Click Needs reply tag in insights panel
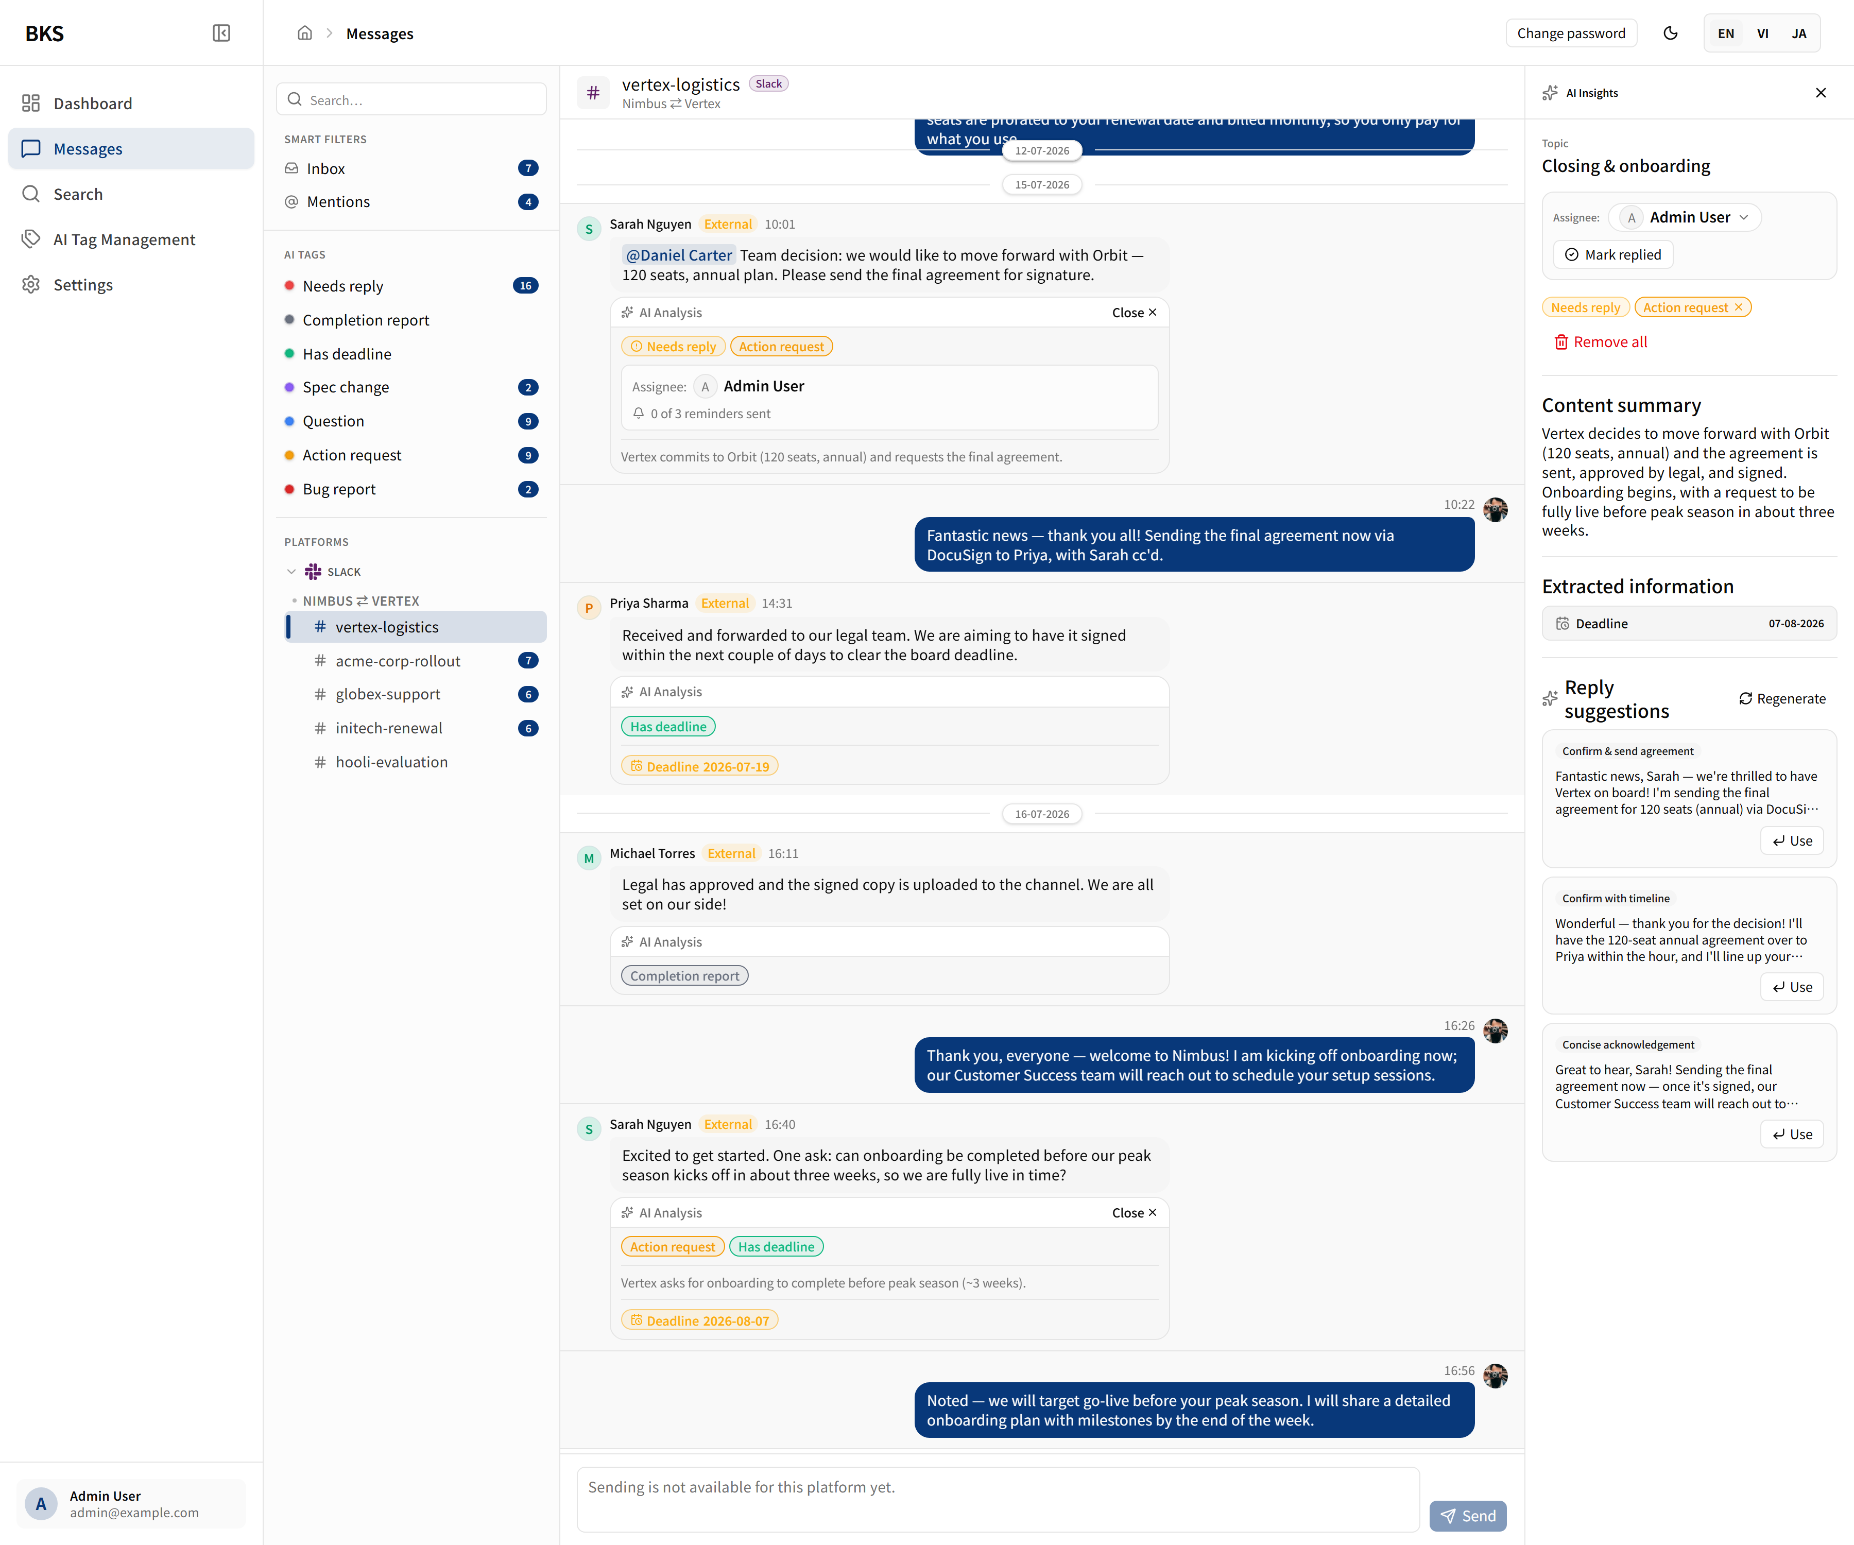This screenshot has height=1545, width=1854. tap(1586, 307)
